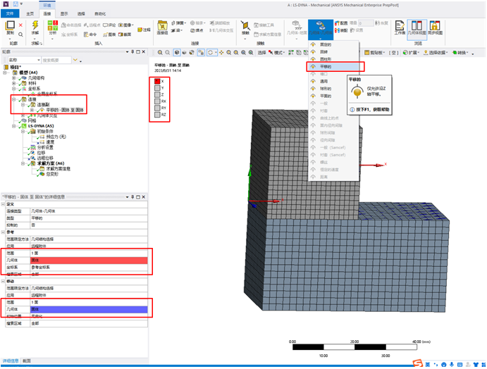Click the Sogou input method tray icon

(418, 364)
